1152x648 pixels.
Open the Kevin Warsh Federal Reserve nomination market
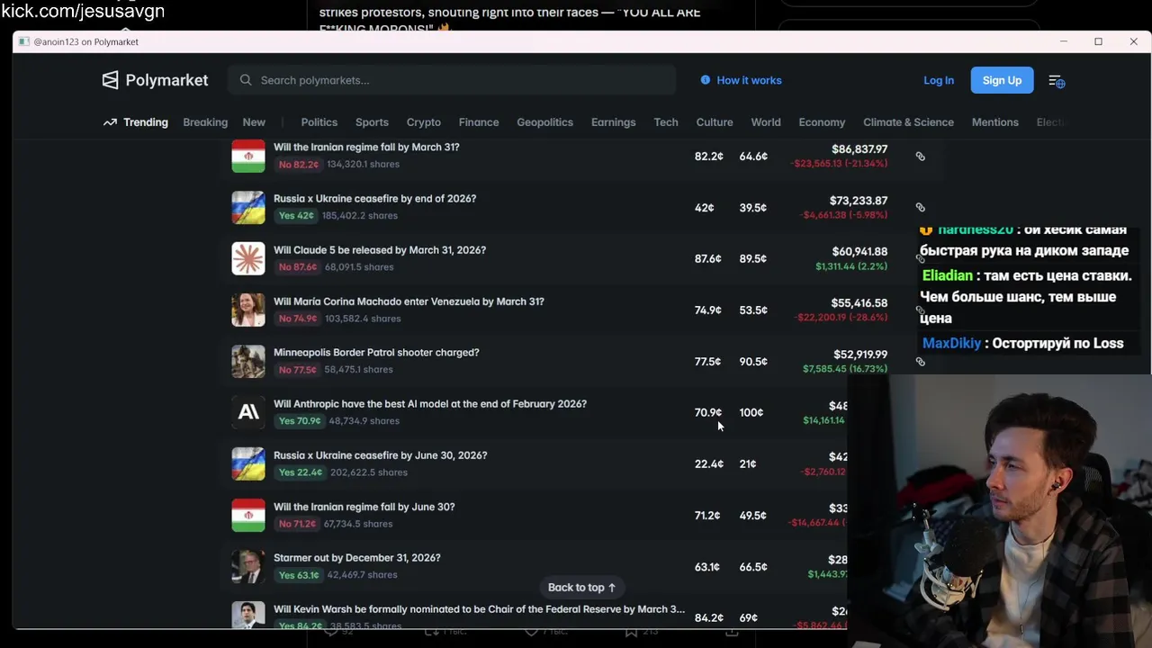click(479, 609)
